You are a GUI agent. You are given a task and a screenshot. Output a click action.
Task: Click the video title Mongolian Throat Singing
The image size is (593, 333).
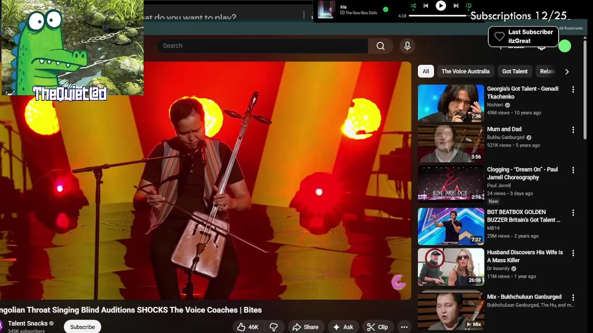pyautogui.click(x=131, y=310)
